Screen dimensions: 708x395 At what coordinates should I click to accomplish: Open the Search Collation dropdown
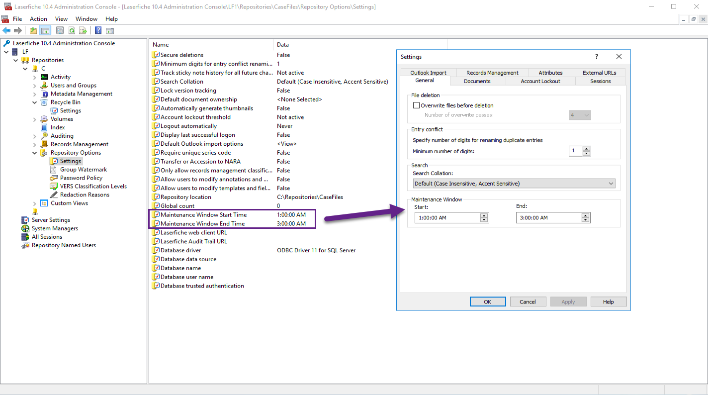[x=514, y=184]
